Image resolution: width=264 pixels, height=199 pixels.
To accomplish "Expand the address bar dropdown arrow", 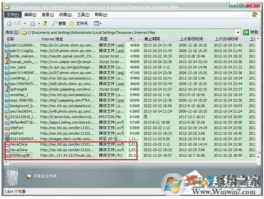I will (238, 32).
